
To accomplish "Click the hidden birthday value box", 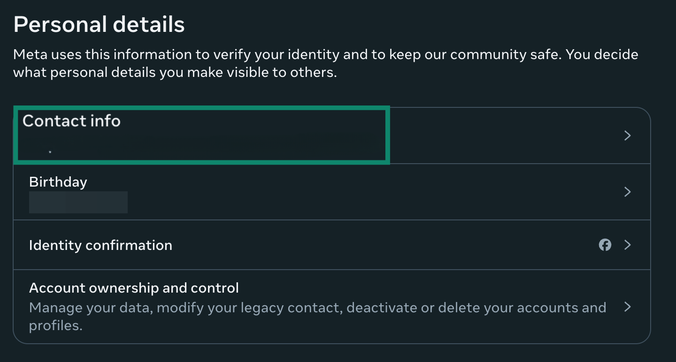I will (78, 202).
